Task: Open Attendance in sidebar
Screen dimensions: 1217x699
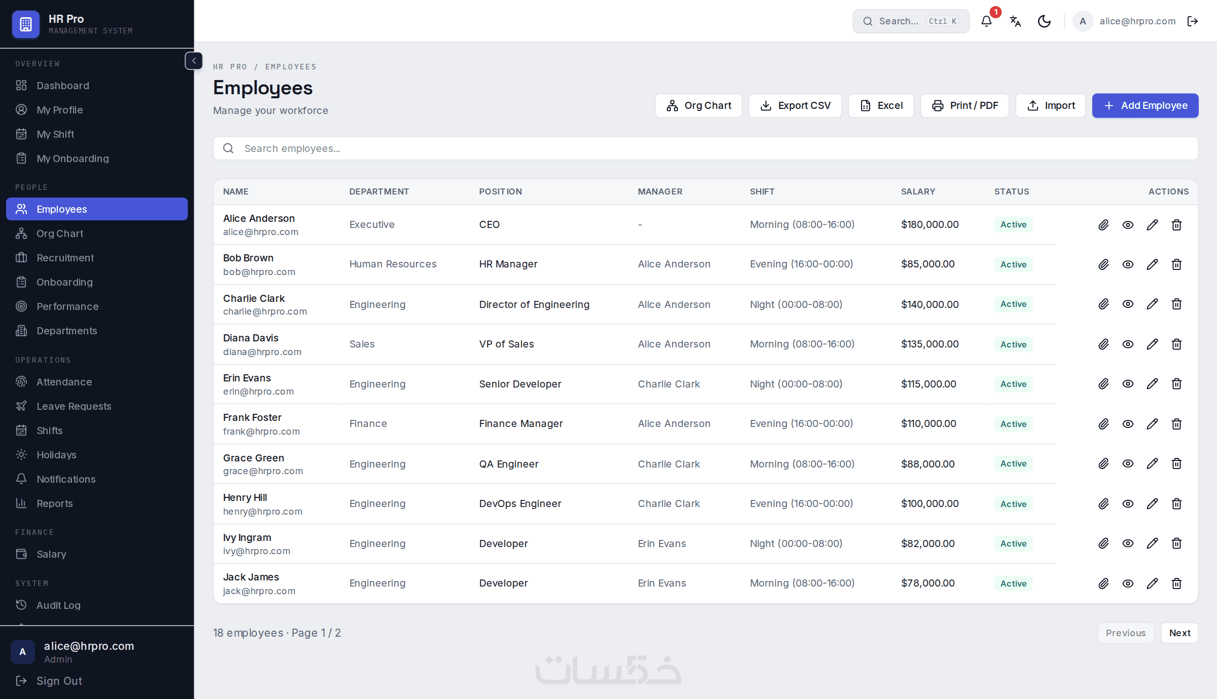Action: (x=97, y=382)
